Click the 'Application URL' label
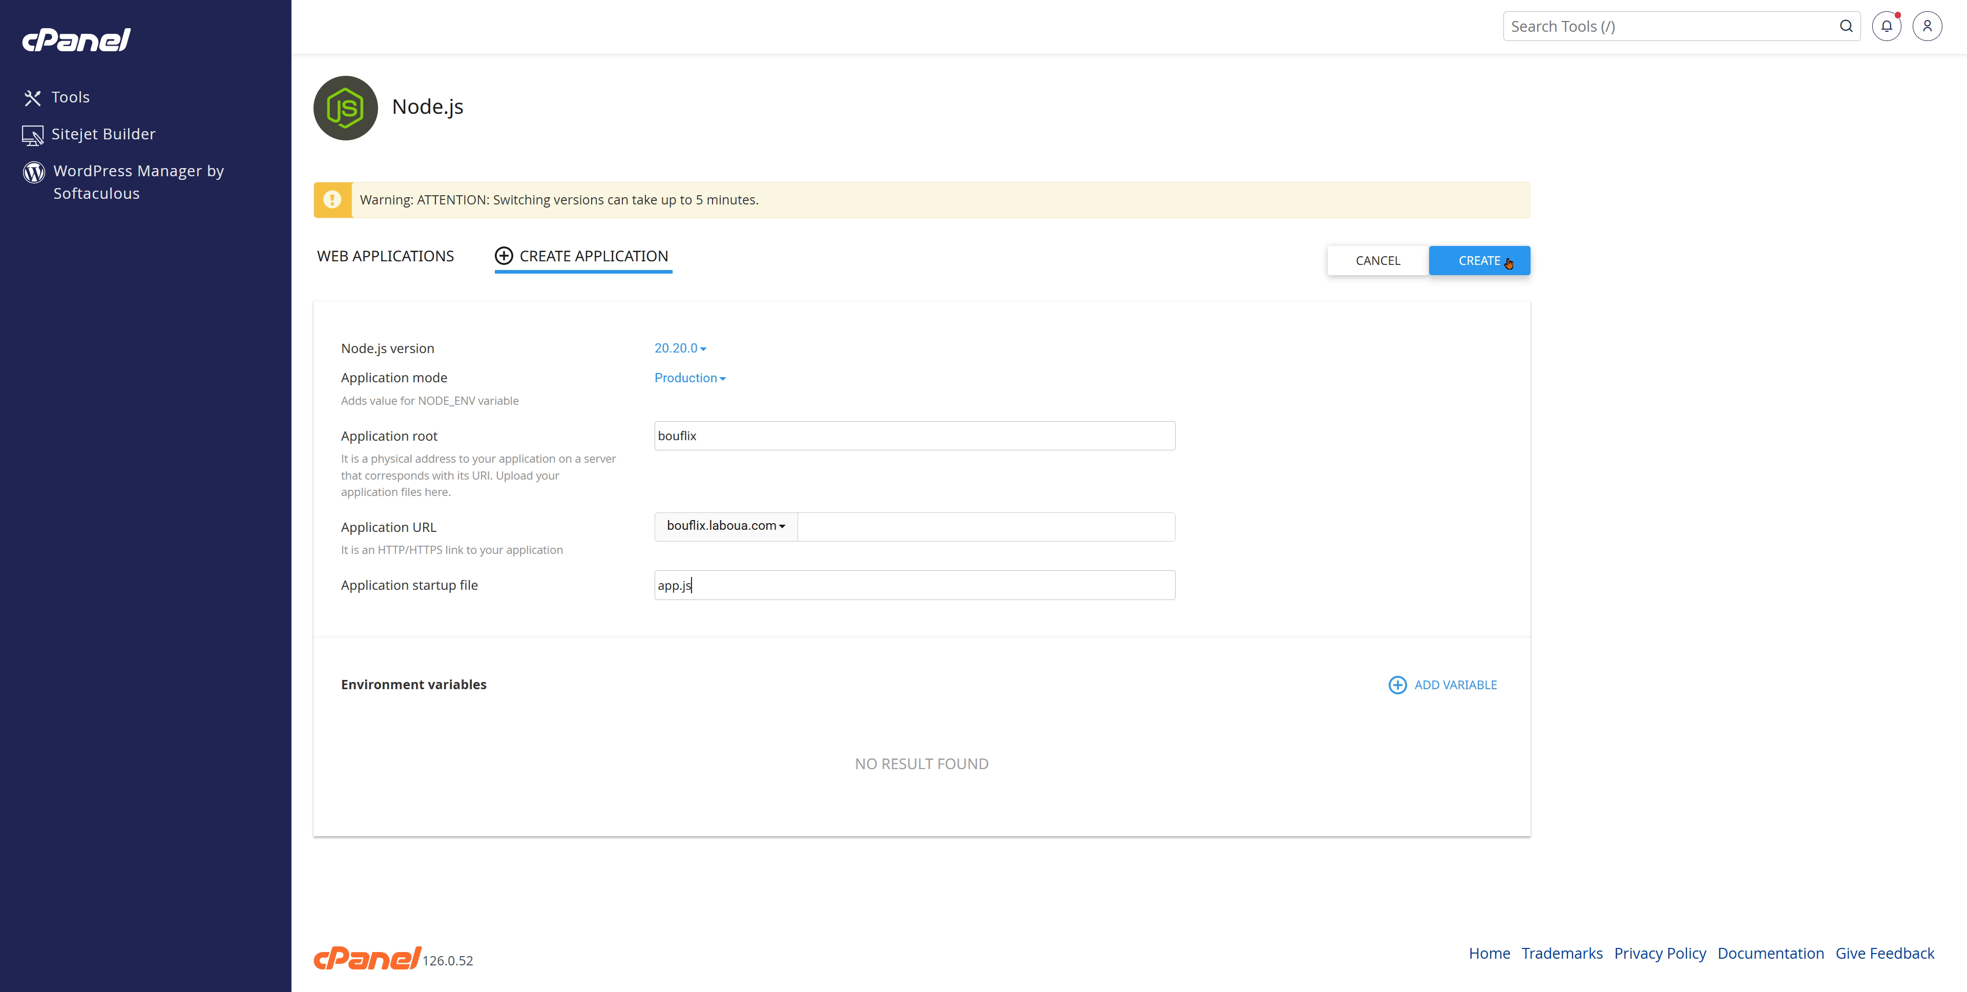 (388, 528)
